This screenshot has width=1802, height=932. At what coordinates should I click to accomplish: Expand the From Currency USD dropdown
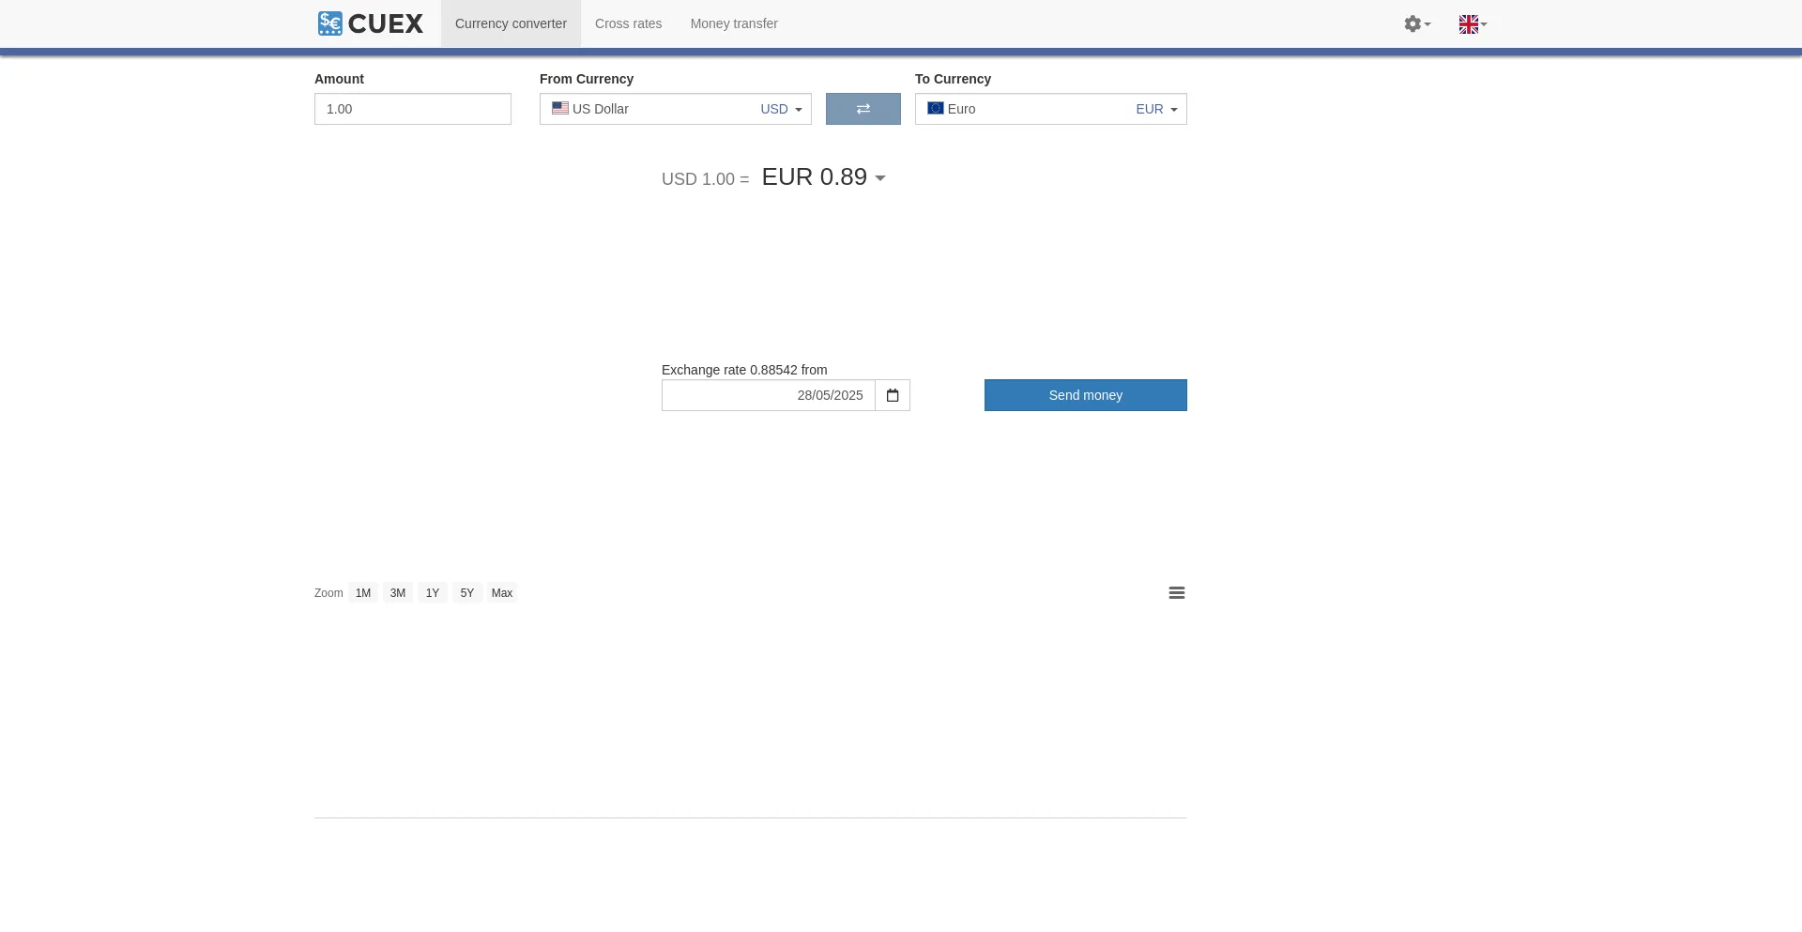point(676,109)
